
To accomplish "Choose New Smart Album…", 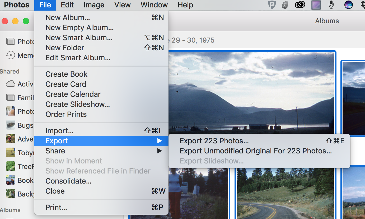I will pos(101,38).
